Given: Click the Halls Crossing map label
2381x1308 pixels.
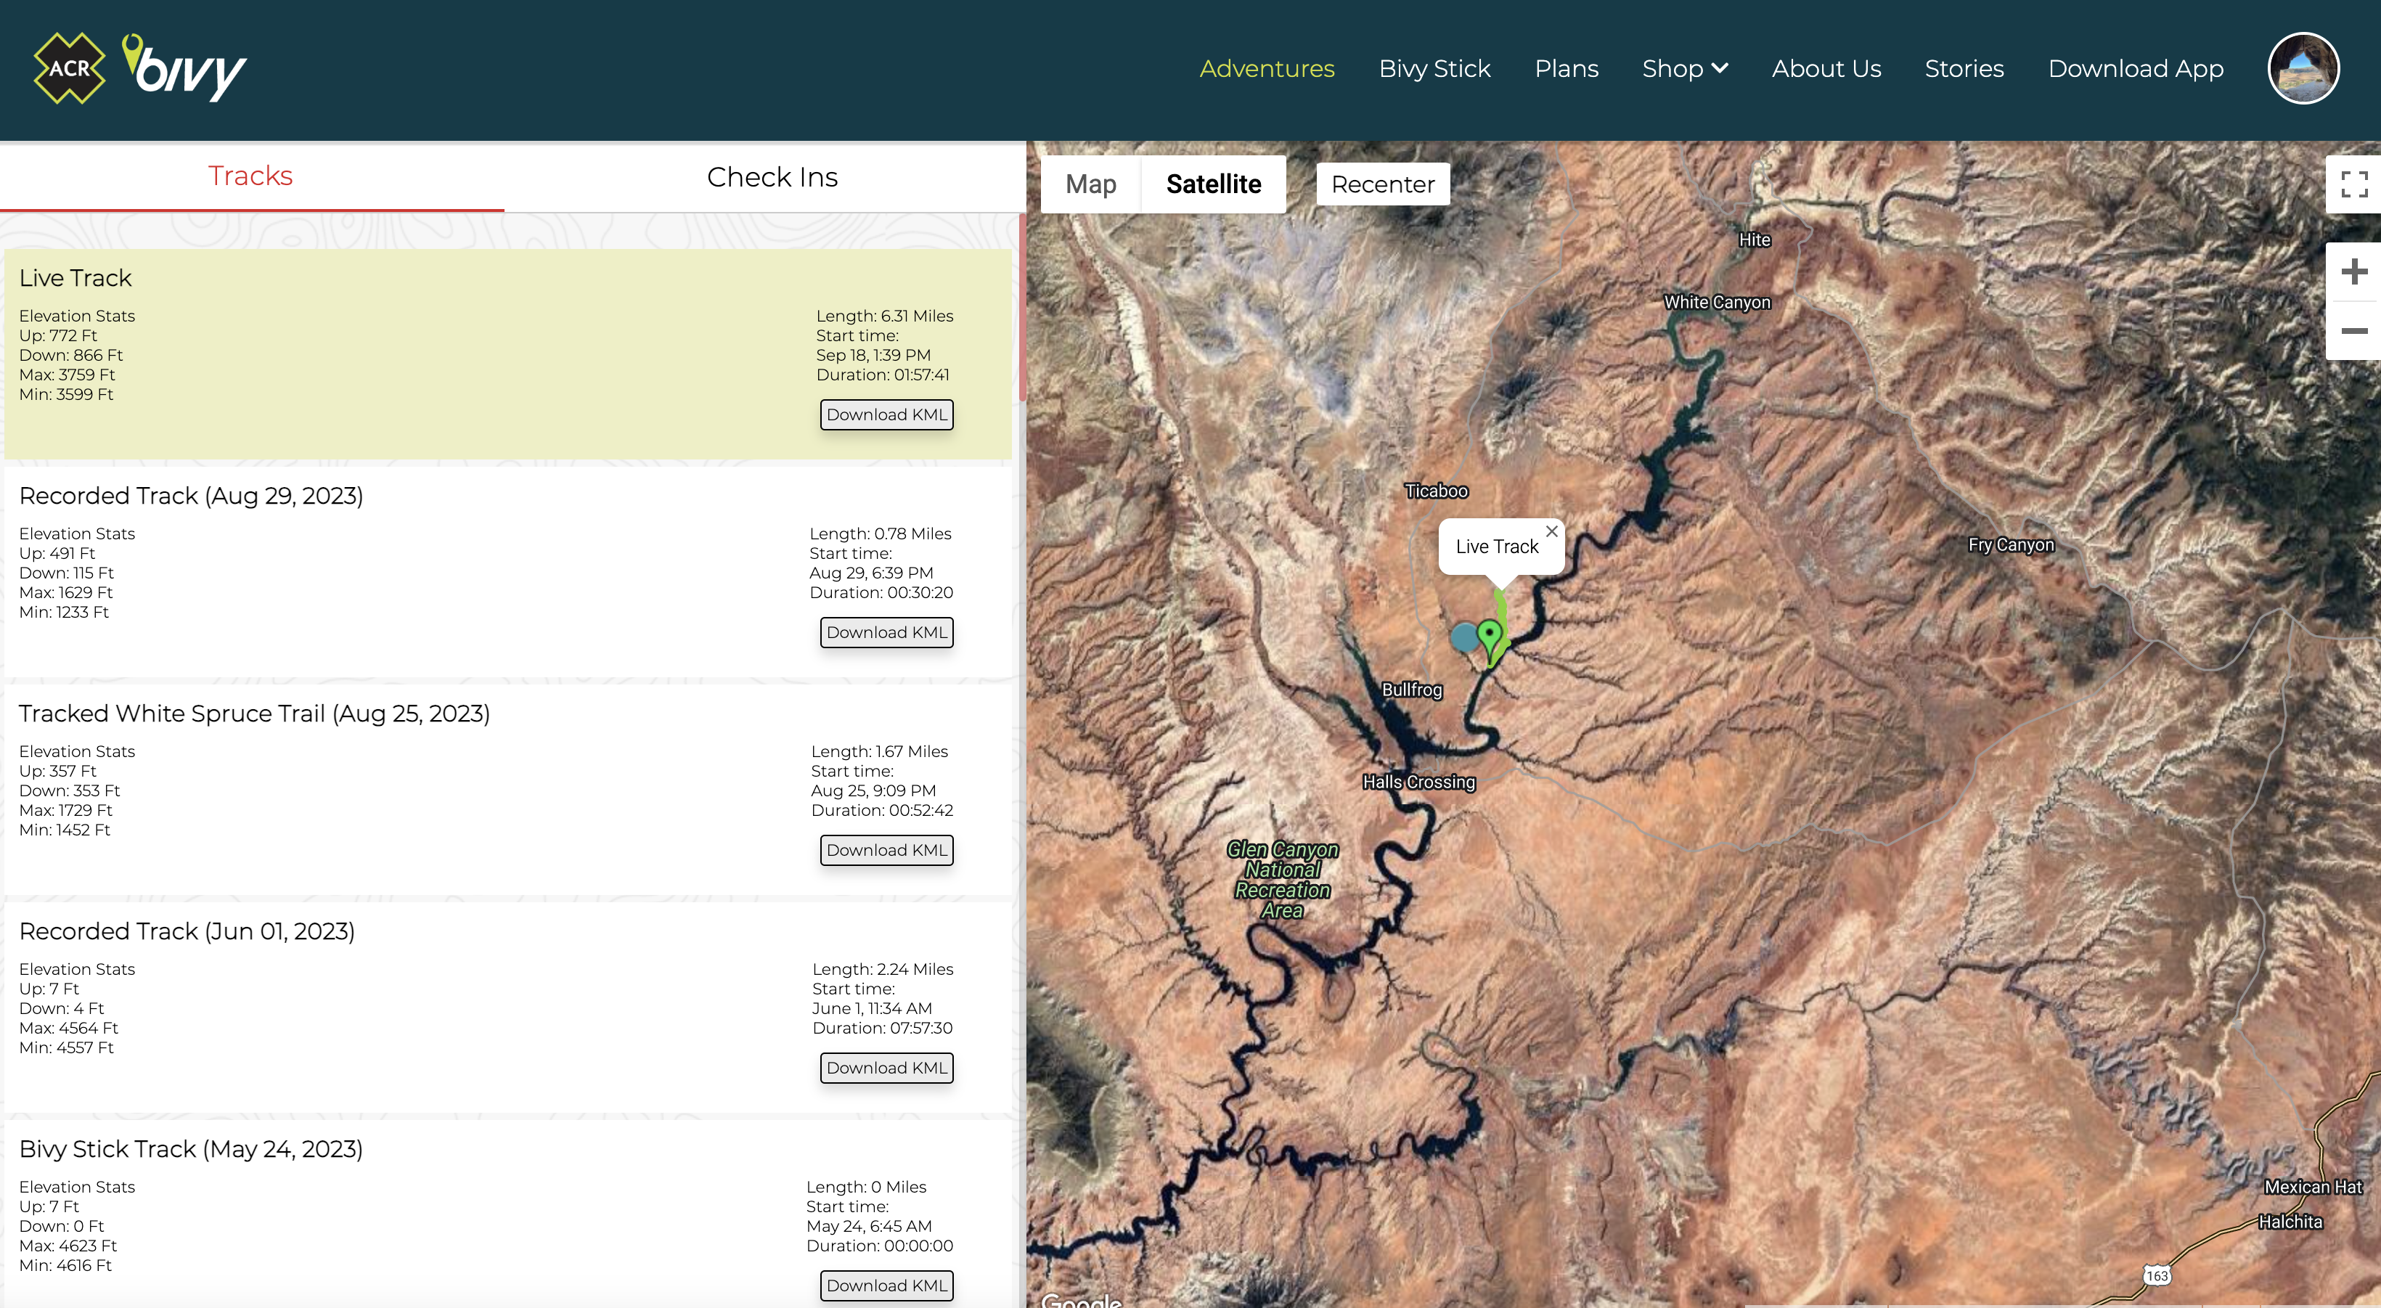Looking at the screenshot, I should click(x=1419, y=782).
